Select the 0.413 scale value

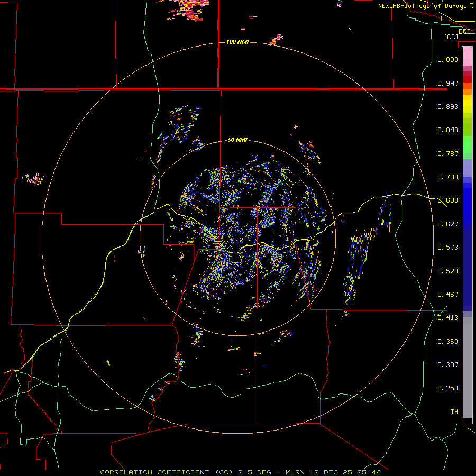448,318
